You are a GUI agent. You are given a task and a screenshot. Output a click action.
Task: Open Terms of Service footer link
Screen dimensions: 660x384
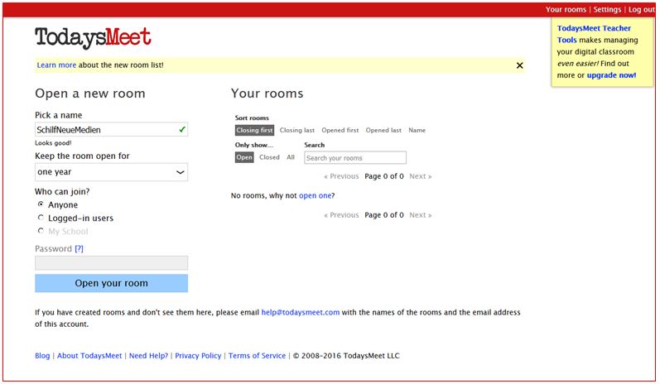coord(257,356)
